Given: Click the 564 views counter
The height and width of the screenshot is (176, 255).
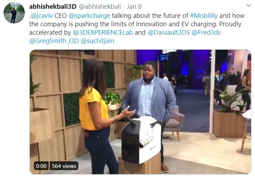Looking at the screenshot, I should pyautogui.click(x=64, y=166).
